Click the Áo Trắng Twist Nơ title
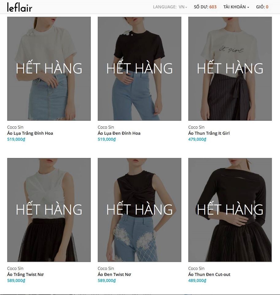Viewport: 280px width, 295px height. click(25, 274)
